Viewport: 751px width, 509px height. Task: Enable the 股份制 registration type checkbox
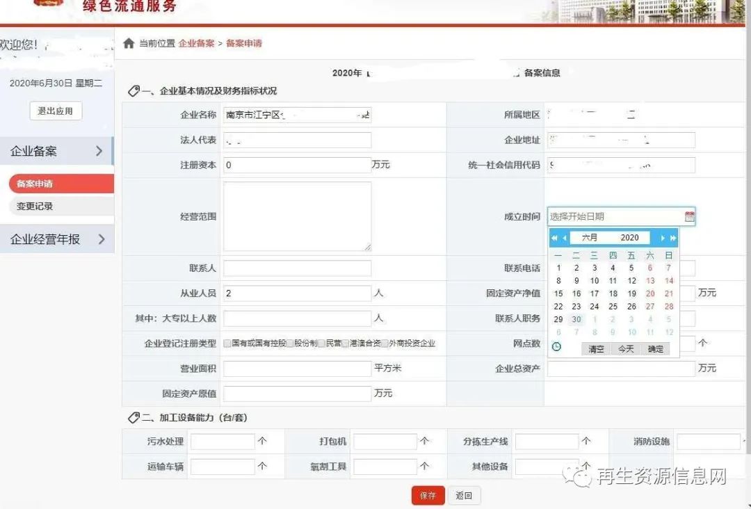coord(289,344)
